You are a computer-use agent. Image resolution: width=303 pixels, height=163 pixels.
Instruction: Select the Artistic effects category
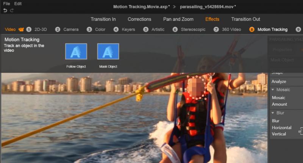click(158, 29)
